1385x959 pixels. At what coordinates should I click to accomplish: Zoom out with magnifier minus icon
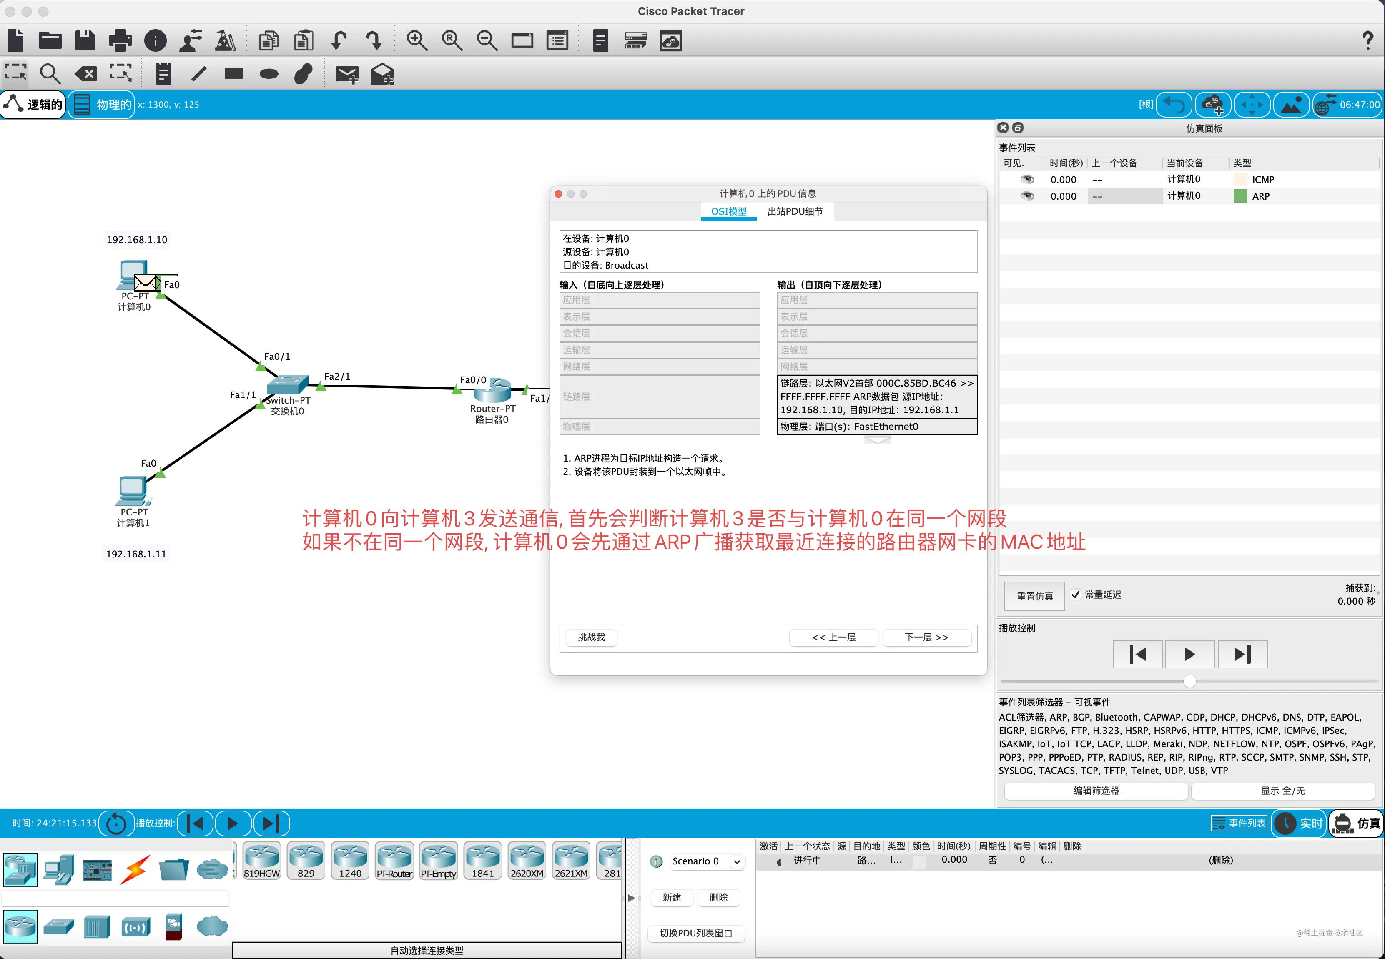point(487,40)
